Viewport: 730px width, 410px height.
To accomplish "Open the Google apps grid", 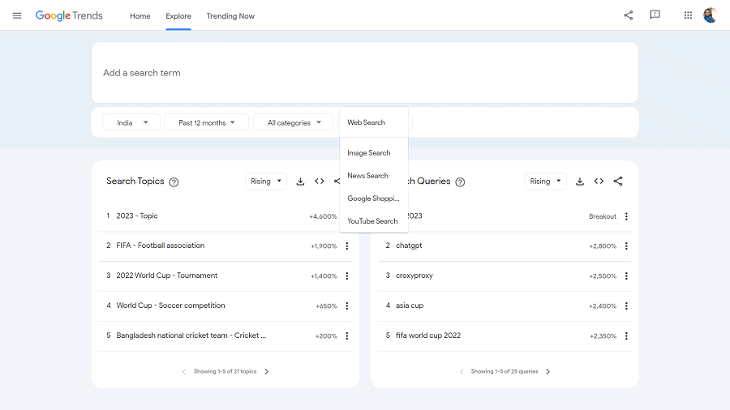I will (688, 15).
